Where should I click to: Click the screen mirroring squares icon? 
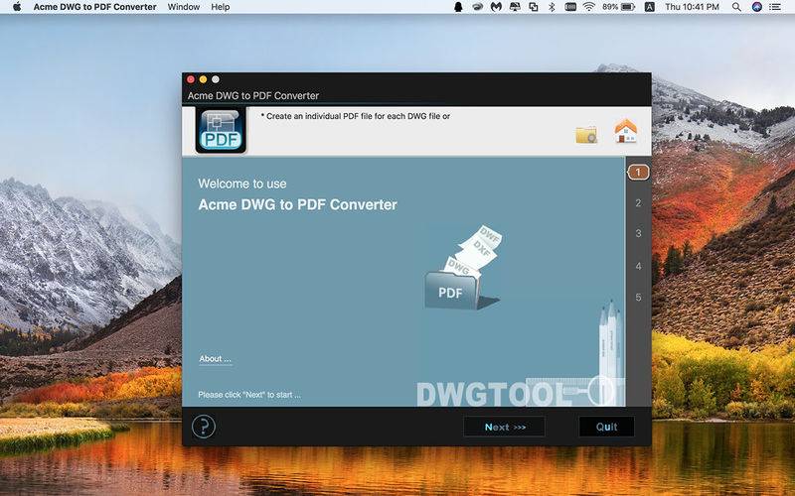[x=534, y=7]
